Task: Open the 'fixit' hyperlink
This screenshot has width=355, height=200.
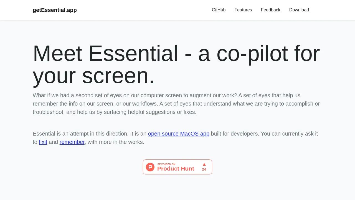Action: [x=43, y=142]
